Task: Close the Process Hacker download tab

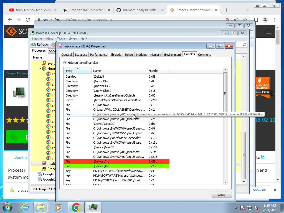Action: (x=216, y=10)
